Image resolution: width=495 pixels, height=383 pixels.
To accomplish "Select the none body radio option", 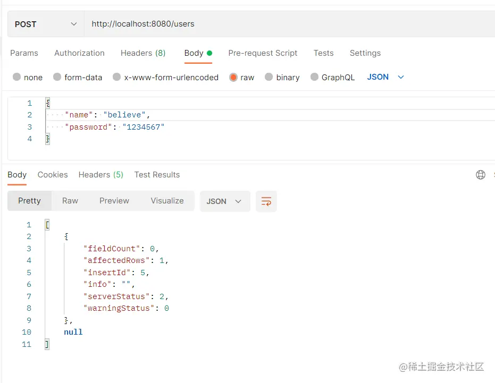I will click(17, 78).
